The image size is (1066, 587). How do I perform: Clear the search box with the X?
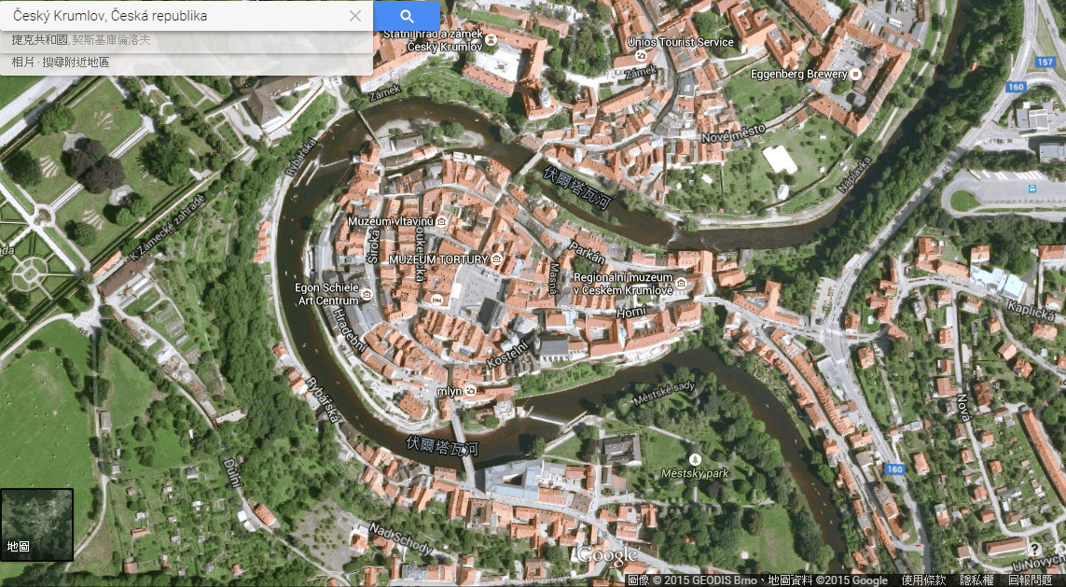tap(355, 16)
